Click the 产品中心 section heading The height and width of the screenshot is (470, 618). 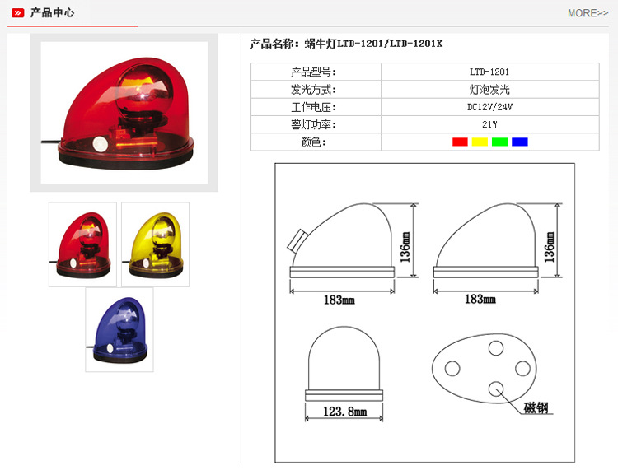(x=52, y=13)
